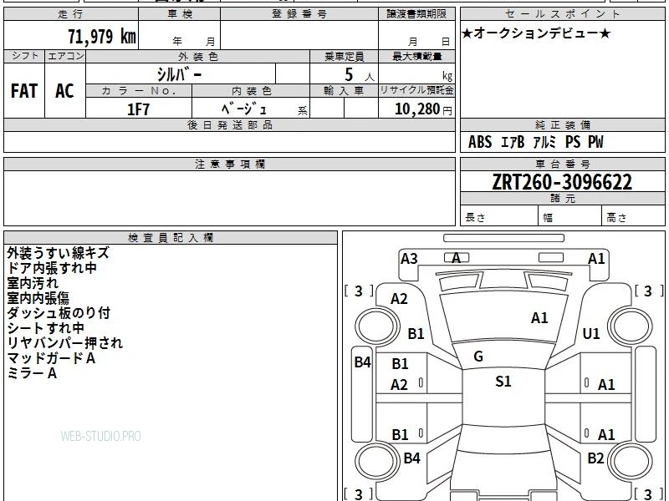
Task: Click the 諸元 header
Action: coord(562,199)
